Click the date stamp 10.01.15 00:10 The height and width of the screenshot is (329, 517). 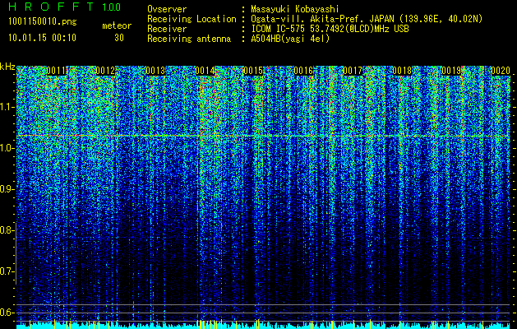tap(42, 38)
